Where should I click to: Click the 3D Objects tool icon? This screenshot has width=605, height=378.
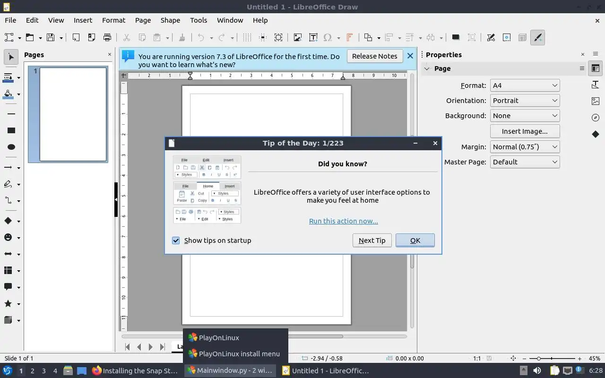point(8,320)
